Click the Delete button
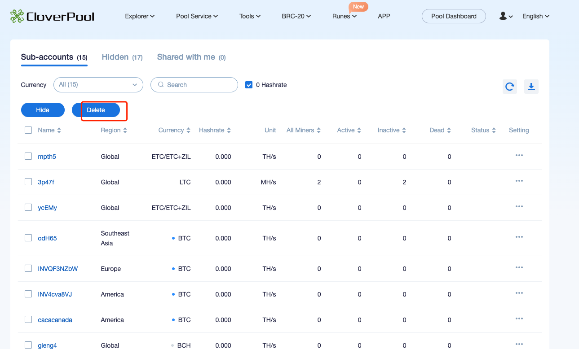The image size is (579, 349). tap(96, 110)
